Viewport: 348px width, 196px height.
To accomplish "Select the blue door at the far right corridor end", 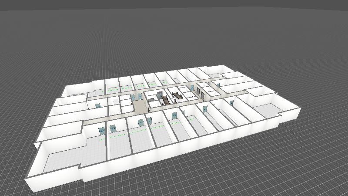I will point(231,102).
